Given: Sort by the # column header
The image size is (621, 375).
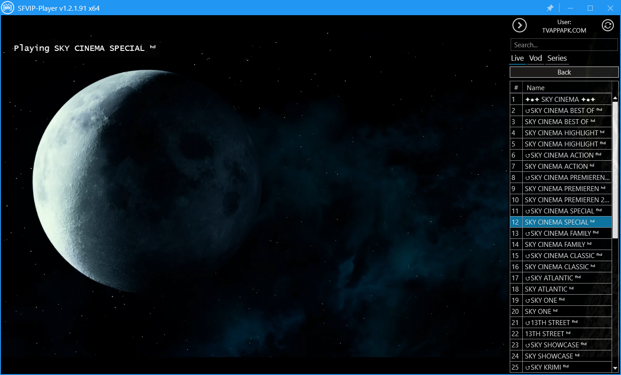Looking at the screenshot, I should click(x=516, y=87).
